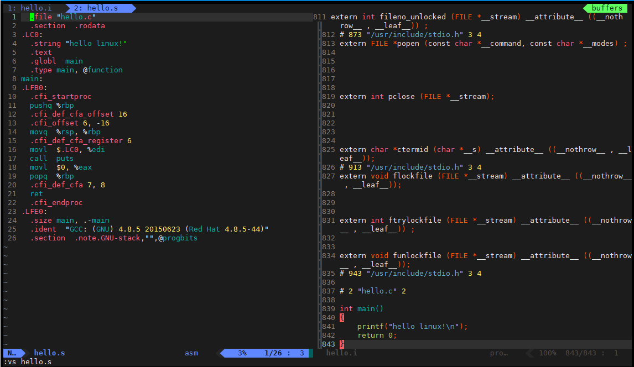This screenshot has height=367, width=634.
Task: Click the .size main, .-main line
Action: coord(70,221)
